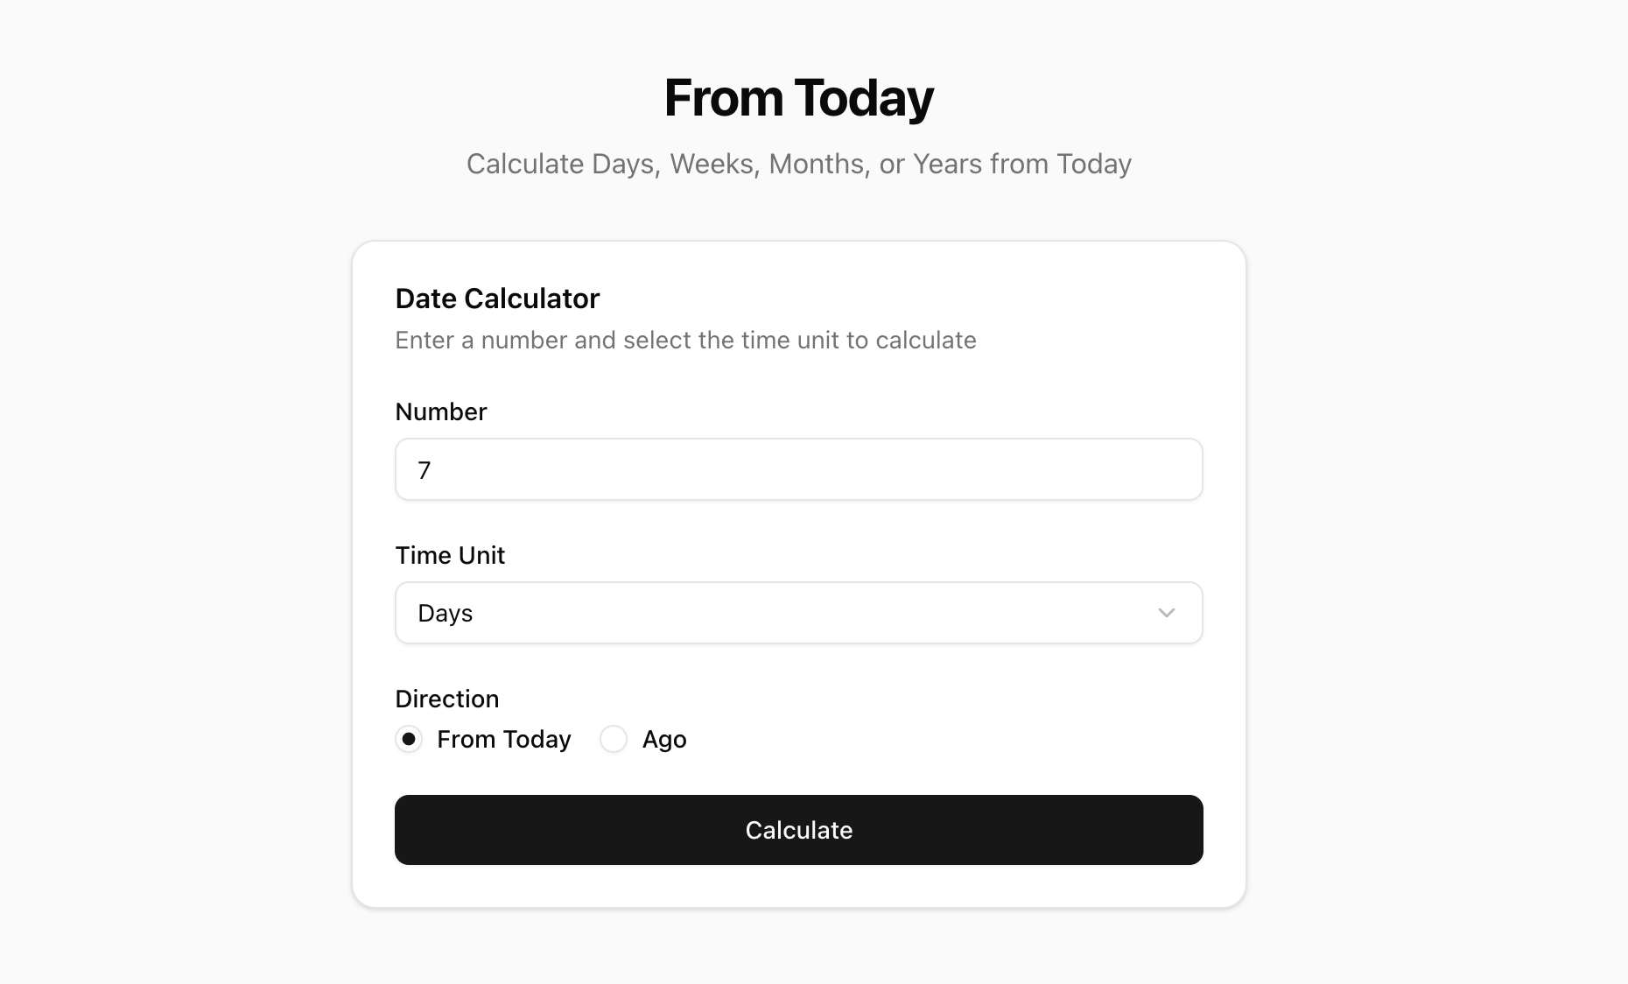Click the Date Calculator heading
Viewport: 1628px width, 984px height.
pyautogui.click(x=497, y=298)
